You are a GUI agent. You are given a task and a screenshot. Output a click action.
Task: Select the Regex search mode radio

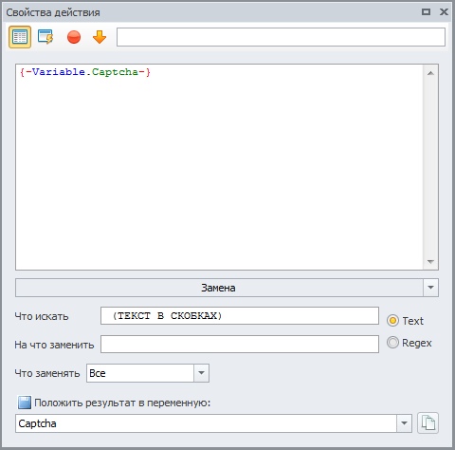(392, 343)
